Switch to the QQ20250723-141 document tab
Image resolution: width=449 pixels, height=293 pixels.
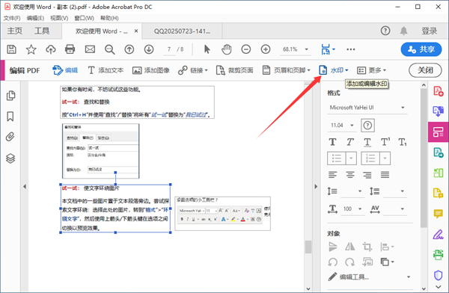click(182, 31)
